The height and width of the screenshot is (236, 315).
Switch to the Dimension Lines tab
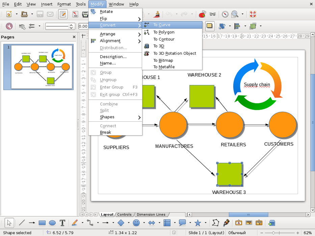pyautogui.click(x=151, y=214)
